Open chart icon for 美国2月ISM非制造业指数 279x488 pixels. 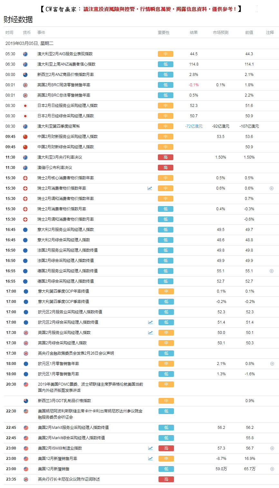(x=150, y=448)
